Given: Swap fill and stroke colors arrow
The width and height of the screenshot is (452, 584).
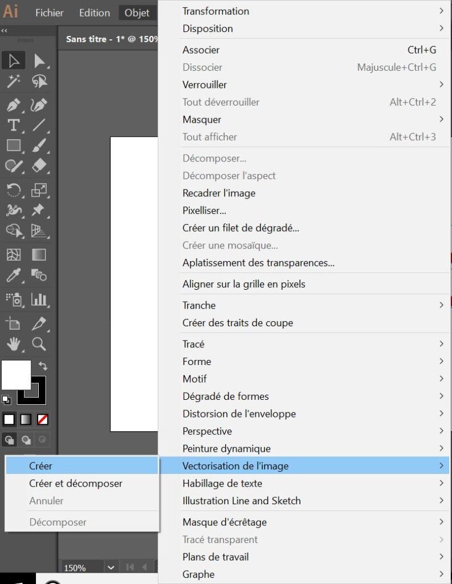Looking at the screenshot, I should (43, 366).
